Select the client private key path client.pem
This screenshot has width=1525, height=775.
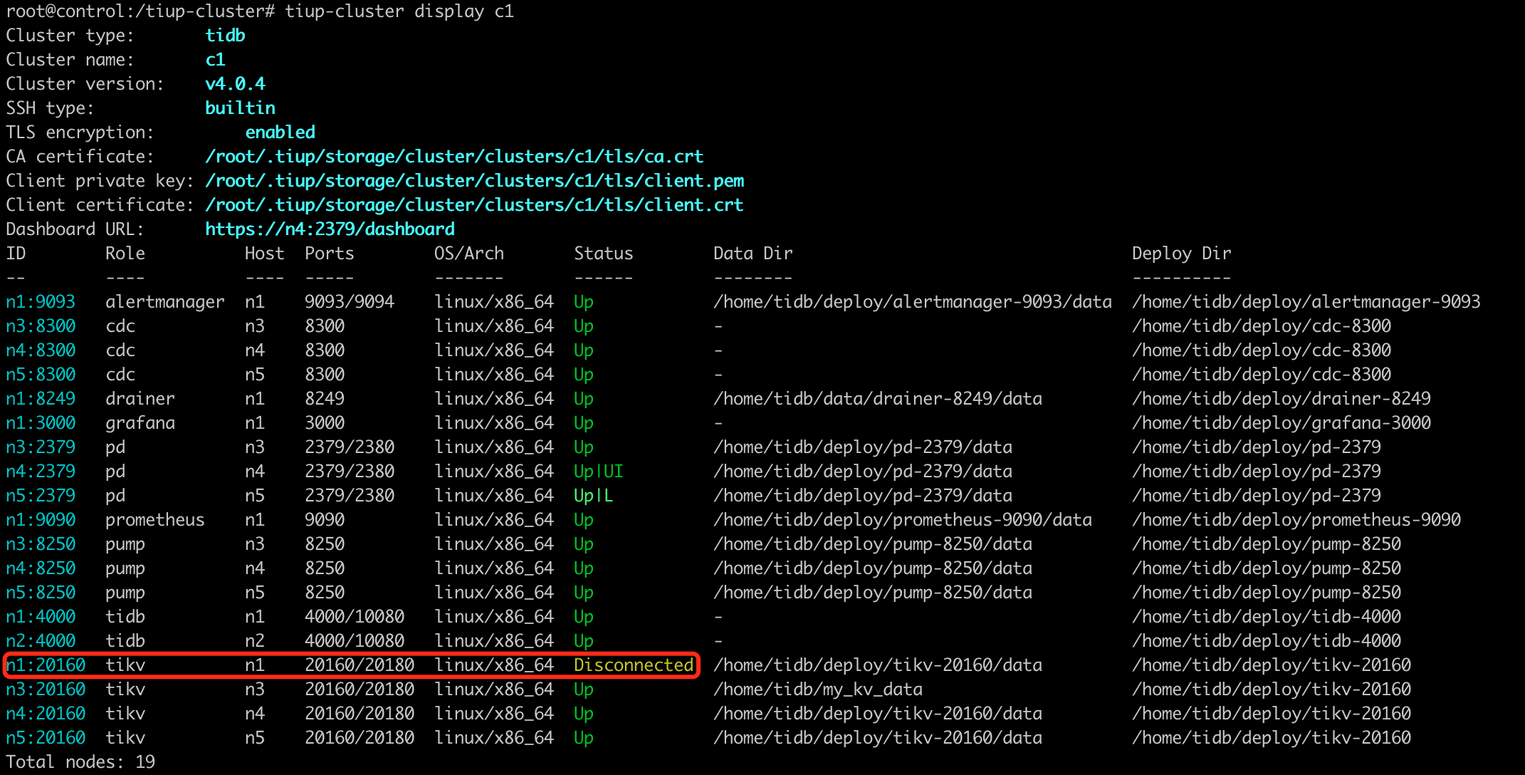click(475, 181)
